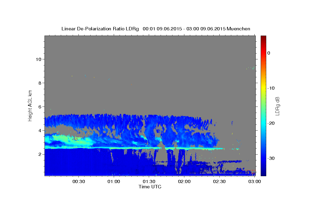Click the colorbar value "-10"
This screenshot has height=211, width=316.
coord(271,88)
